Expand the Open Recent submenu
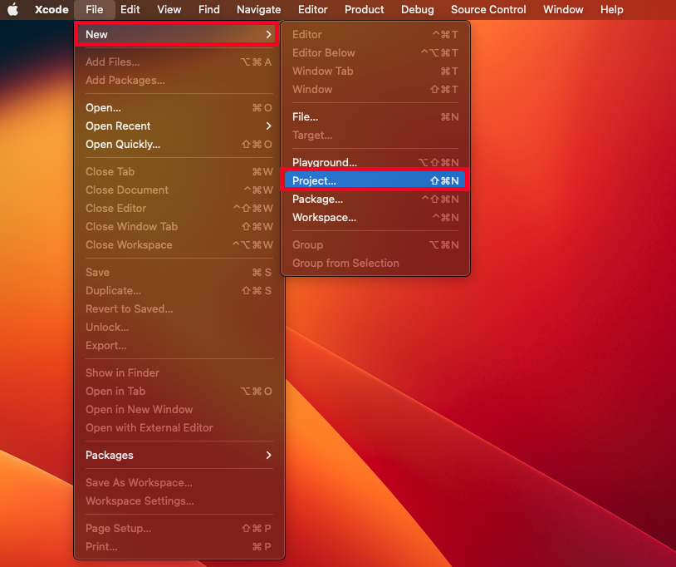Image resolution: width=676 pixels, height=567 pixels. (179, 126)
